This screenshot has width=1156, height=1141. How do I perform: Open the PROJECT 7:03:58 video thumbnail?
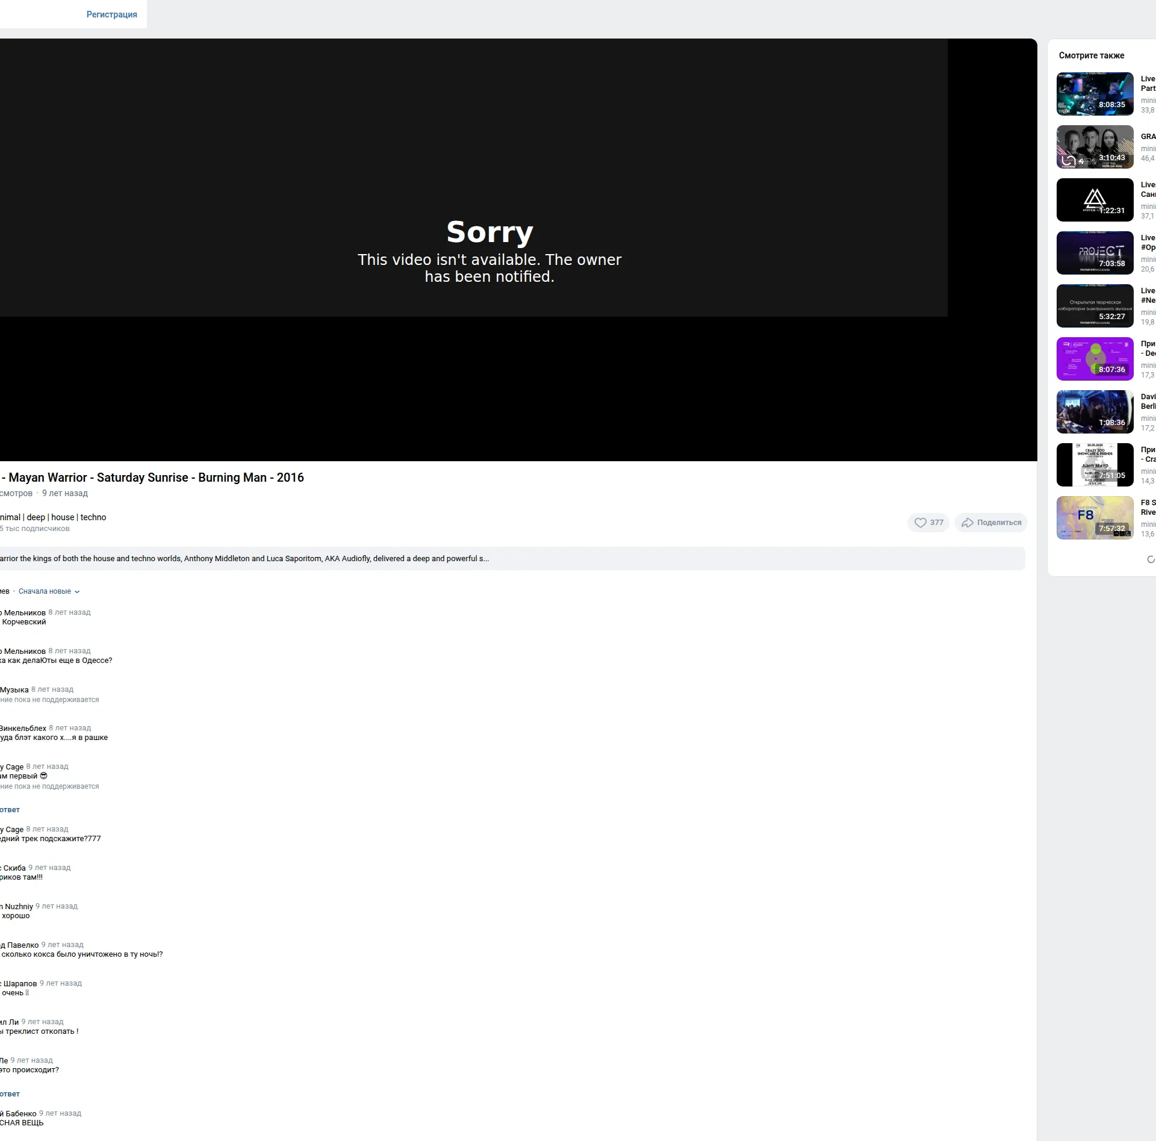pos(1095,253)
